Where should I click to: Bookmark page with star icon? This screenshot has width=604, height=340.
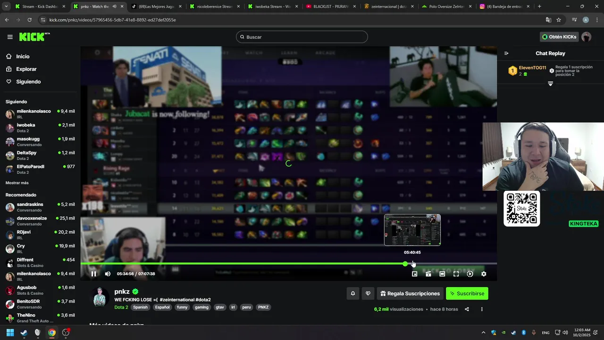click(559, 20)
